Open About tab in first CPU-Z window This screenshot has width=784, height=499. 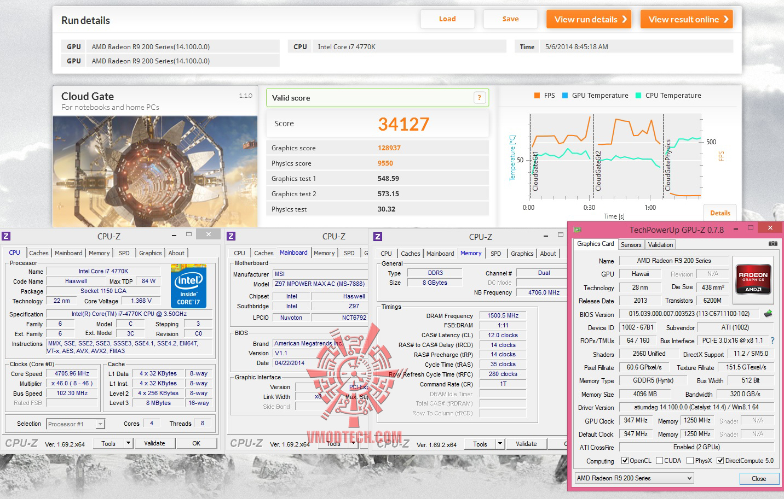176,253
